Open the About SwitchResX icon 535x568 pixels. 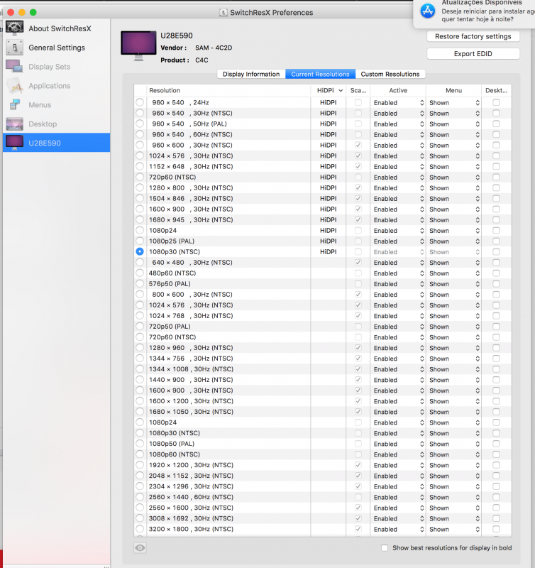click(14, 28)
